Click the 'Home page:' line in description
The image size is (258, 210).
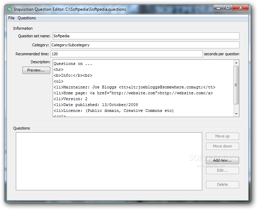(133, 93)
